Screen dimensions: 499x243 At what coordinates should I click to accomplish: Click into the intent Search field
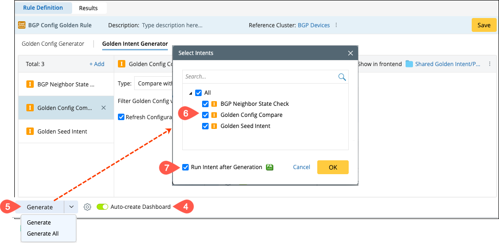[259, 77]
